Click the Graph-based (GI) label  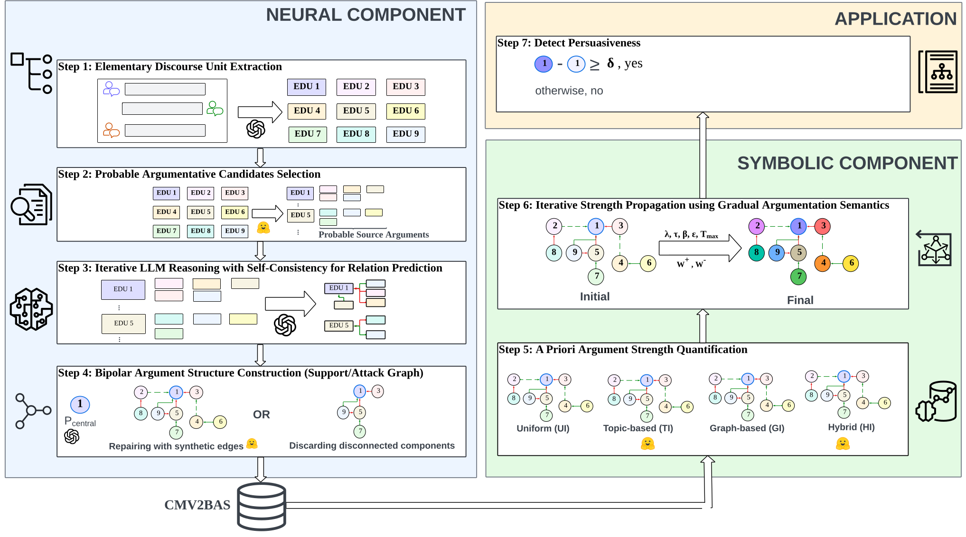point(747,428)
